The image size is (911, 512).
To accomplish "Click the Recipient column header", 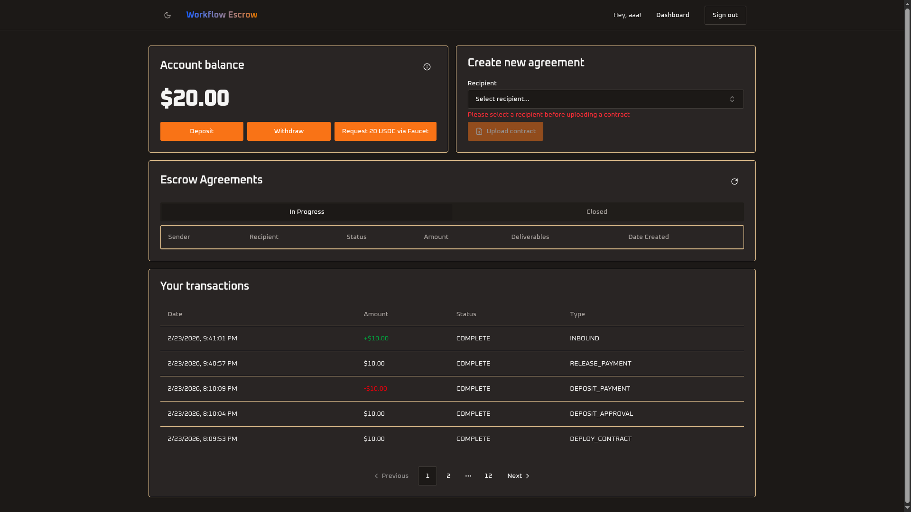I will click(x=264, y=237).
